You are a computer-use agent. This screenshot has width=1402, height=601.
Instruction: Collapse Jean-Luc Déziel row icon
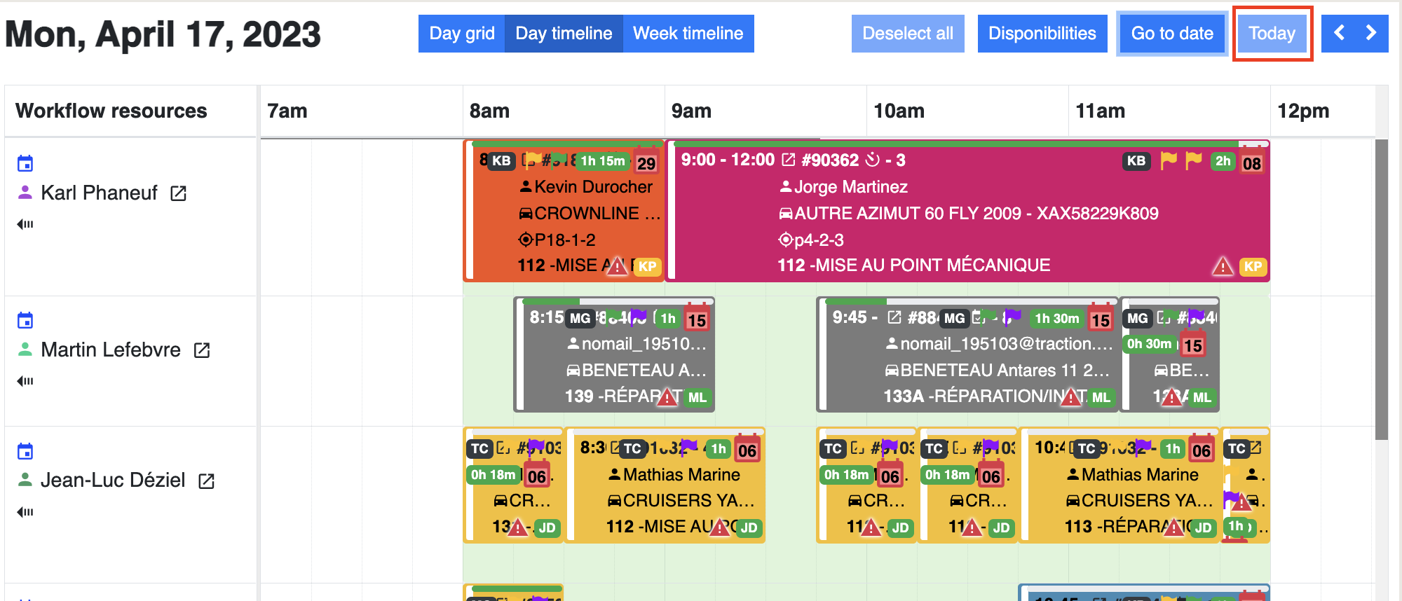(x=25, y=512)
